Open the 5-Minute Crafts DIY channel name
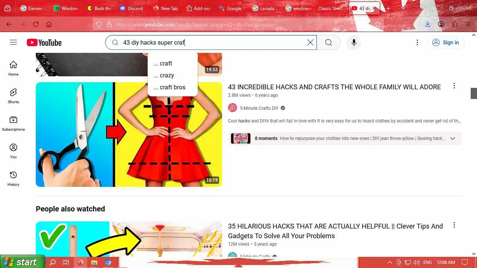 pyautogui.click(x=259, y=108)
